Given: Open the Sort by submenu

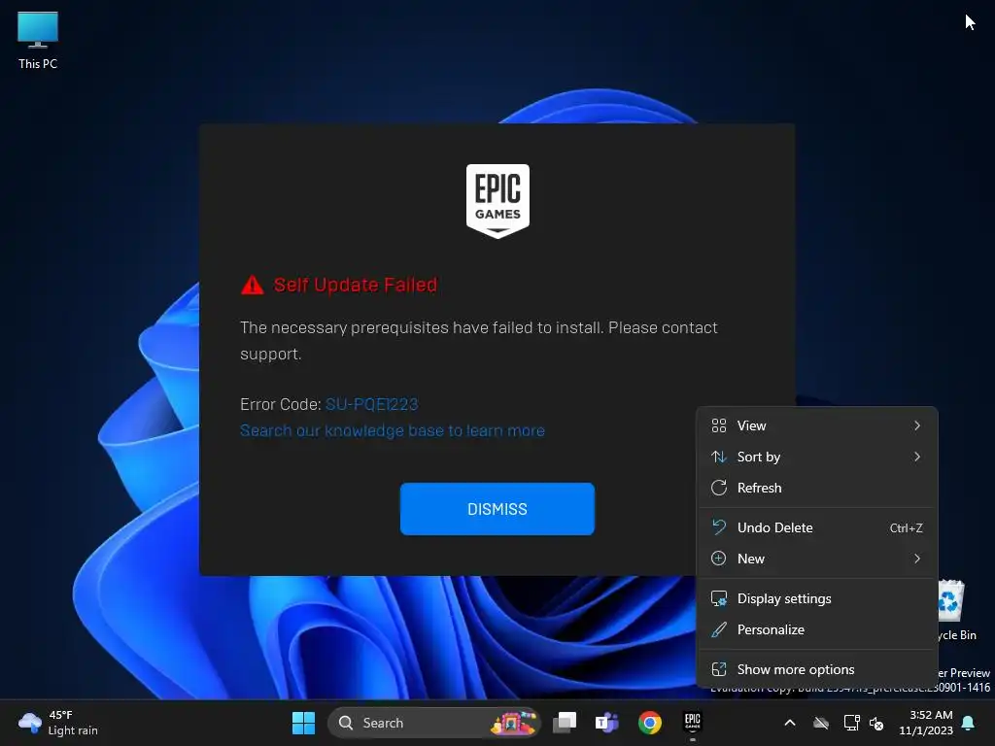Looking at the screenshot, I should point(816,457).
